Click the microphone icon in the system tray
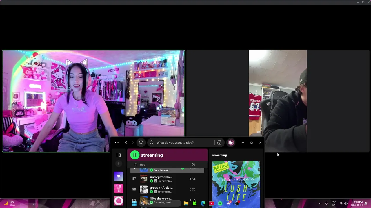The width and height of the screenshot is (371, 208). pyautogui.click(x=327, y=203)
